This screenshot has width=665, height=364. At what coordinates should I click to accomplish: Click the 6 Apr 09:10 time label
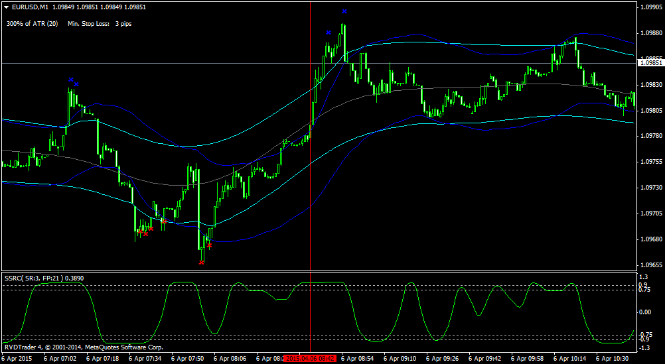(x=400, y=359)
